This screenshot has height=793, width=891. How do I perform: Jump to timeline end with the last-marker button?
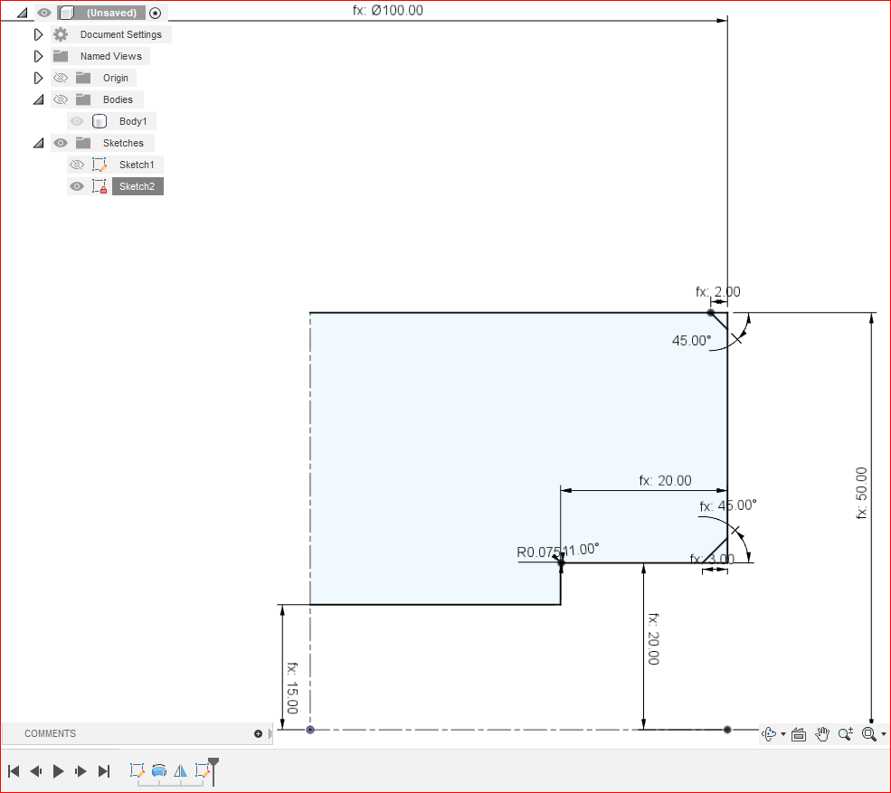tap(103, 770)
